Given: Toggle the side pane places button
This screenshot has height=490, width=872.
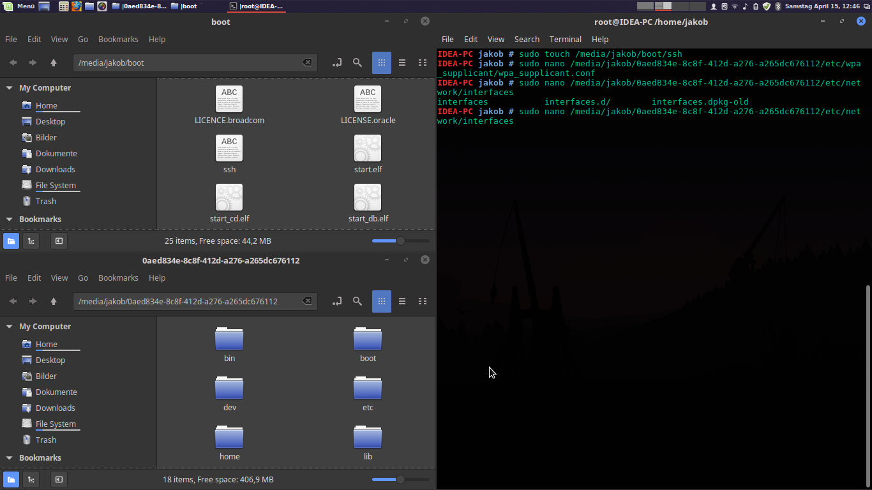Looking at the screenshot, I should [x=11, y=241].
